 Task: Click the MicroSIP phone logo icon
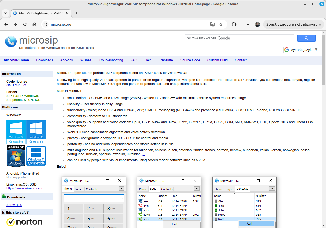(11, 41)
